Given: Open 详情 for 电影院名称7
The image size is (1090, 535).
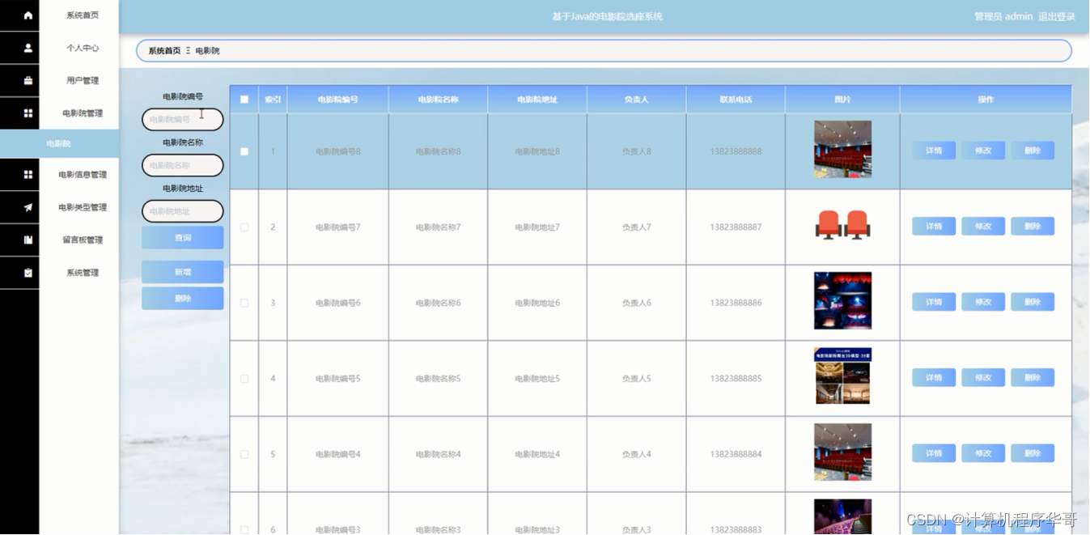Looking at the screenshot, I should tap(933, 226).
